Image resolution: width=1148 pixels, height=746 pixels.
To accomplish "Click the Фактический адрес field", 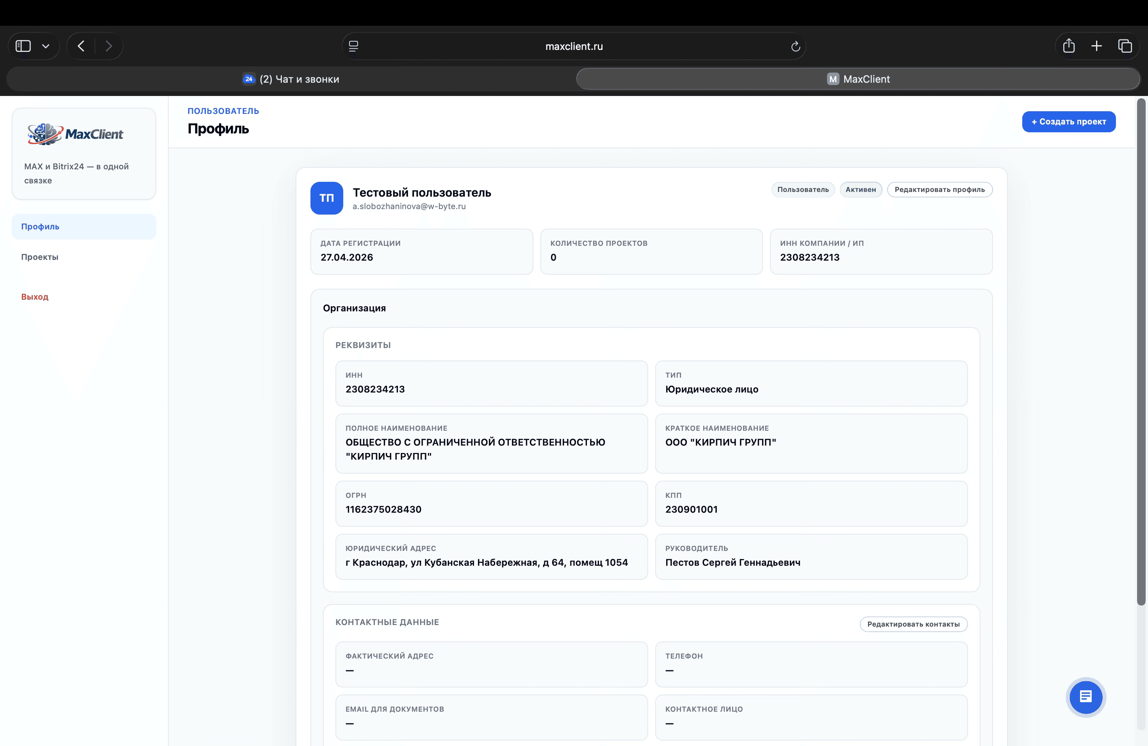I will (492, 664).
